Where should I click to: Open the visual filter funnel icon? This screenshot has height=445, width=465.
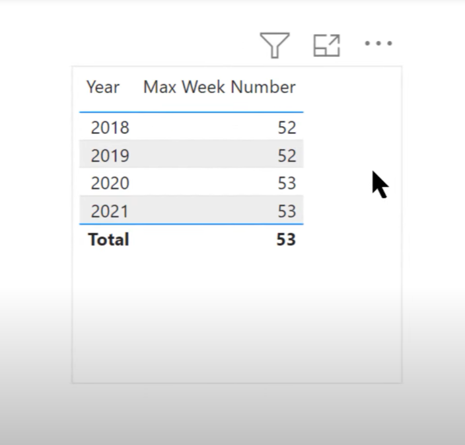click(275, 45)
